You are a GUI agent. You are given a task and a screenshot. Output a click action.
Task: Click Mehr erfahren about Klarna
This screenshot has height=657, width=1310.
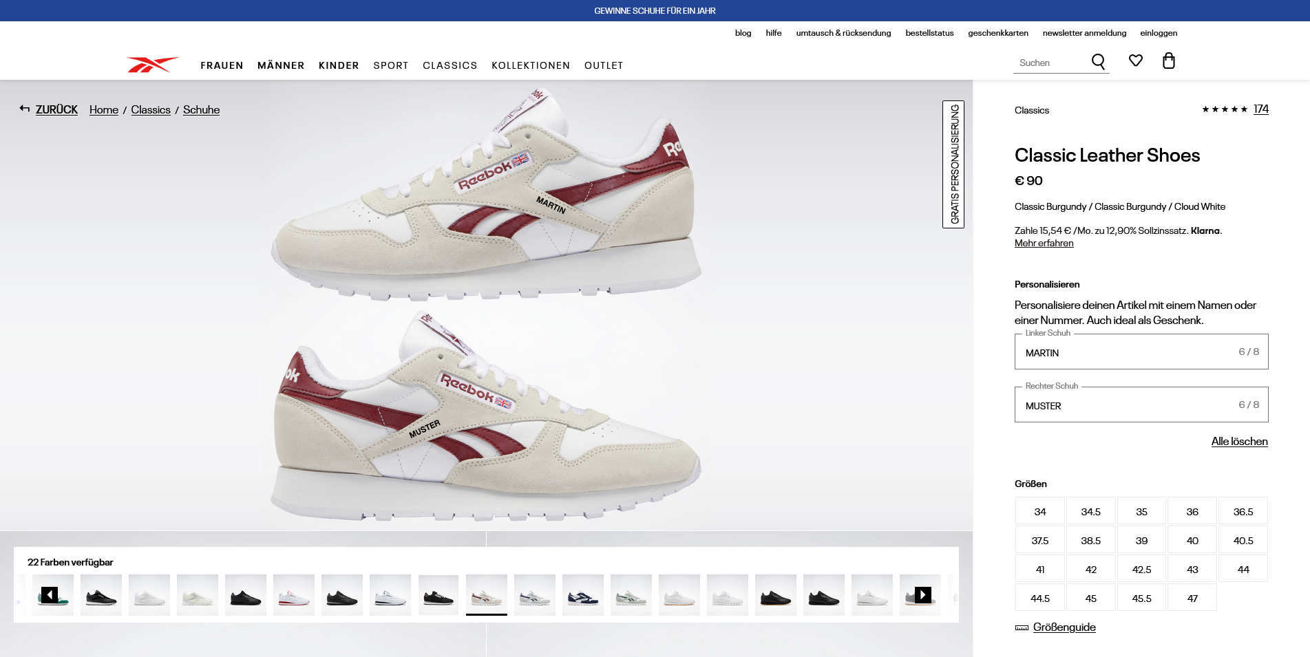point(1044,243)
